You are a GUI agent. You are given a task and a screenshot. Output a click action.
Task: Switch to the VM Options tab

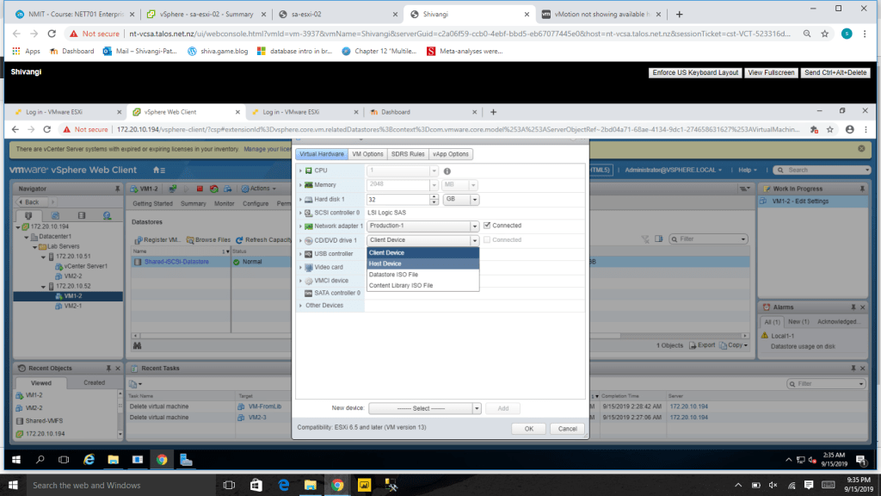(367, 154)
